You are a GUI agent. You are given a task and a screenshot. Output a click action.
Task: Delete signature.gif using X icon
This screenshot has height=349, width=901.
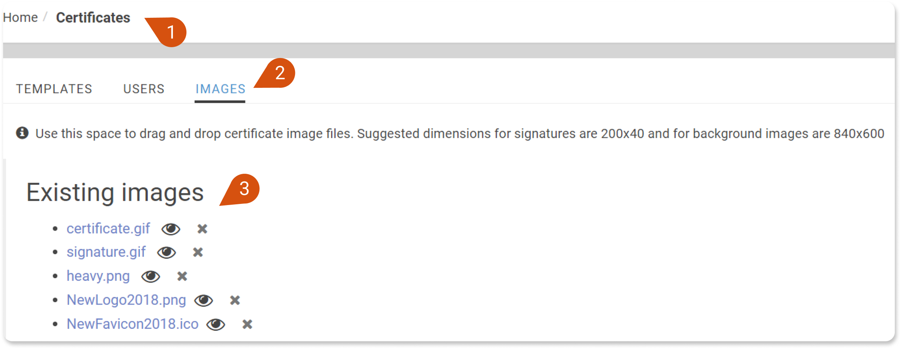pyautogui.click(x=198, y=253)
